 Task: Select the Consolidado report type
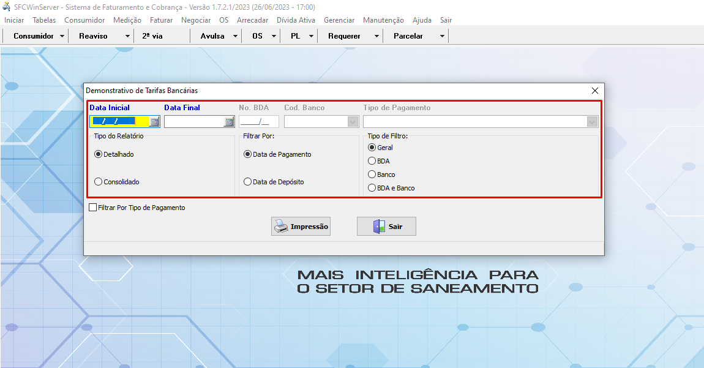98,182
